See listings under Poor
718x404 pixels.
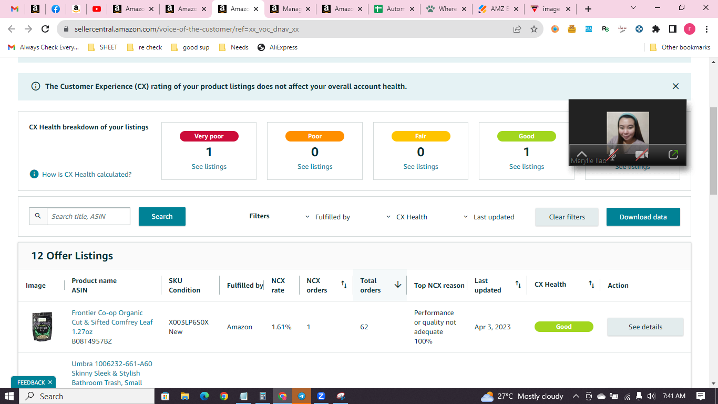[x=315, y=167]
